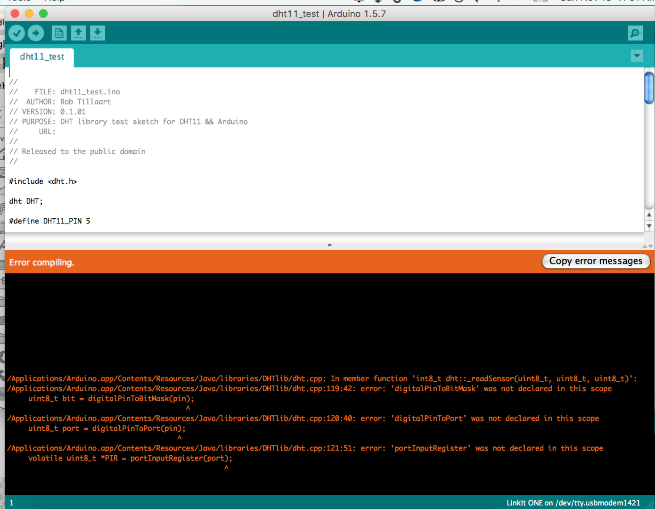Click the Upload sketch icon

pos(36,33)
